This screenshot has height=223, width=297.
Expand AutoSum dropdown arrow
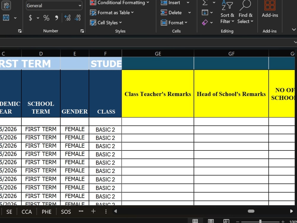pos(214,2)
